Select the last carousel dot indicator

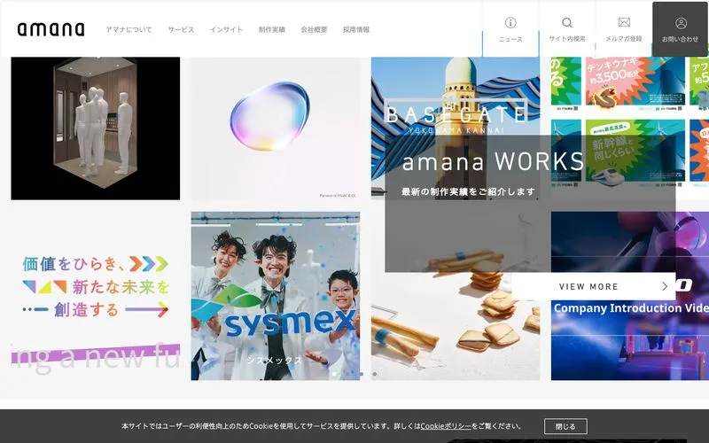point(374,374)
